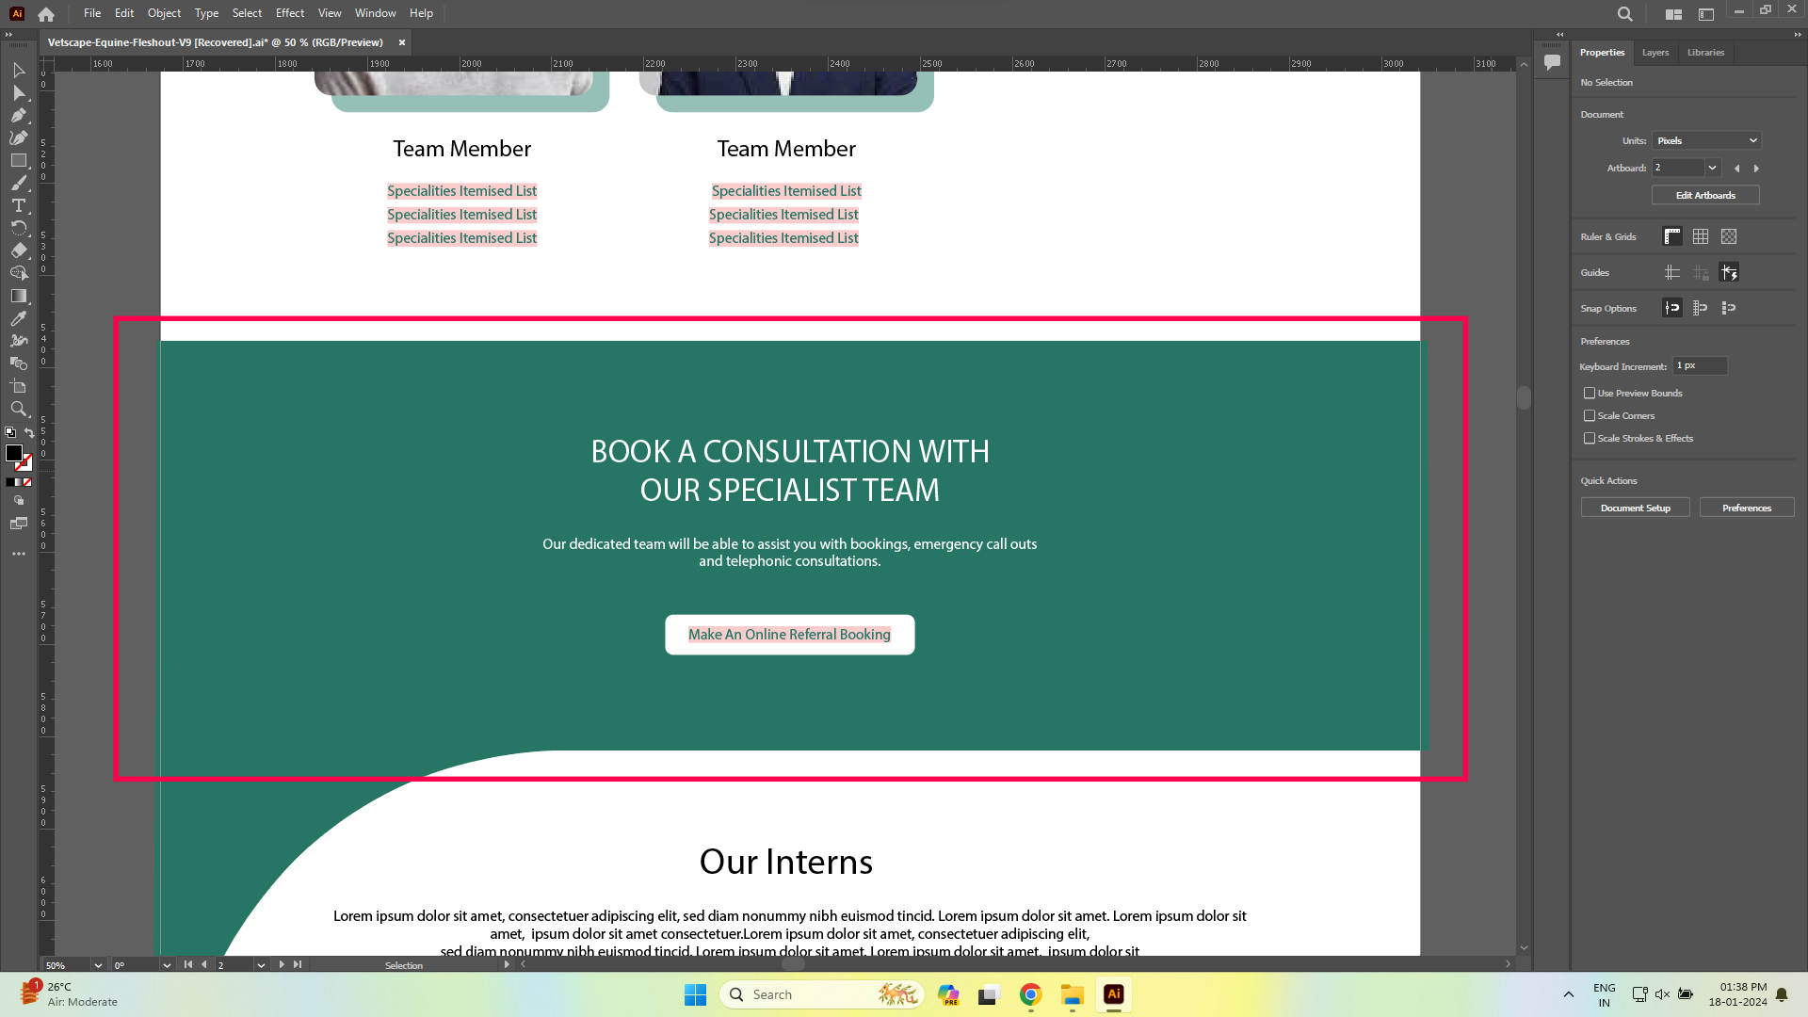Select the Pen tool

18,116
